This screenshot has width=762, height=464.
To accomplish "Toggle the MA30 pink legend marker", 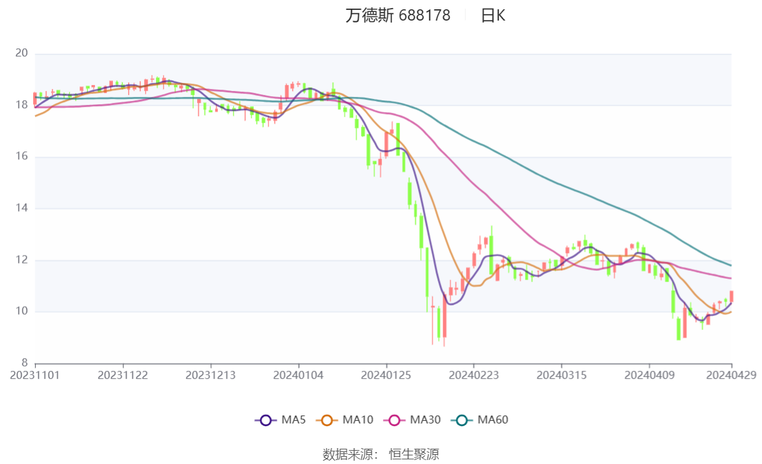I will point(394,420).
